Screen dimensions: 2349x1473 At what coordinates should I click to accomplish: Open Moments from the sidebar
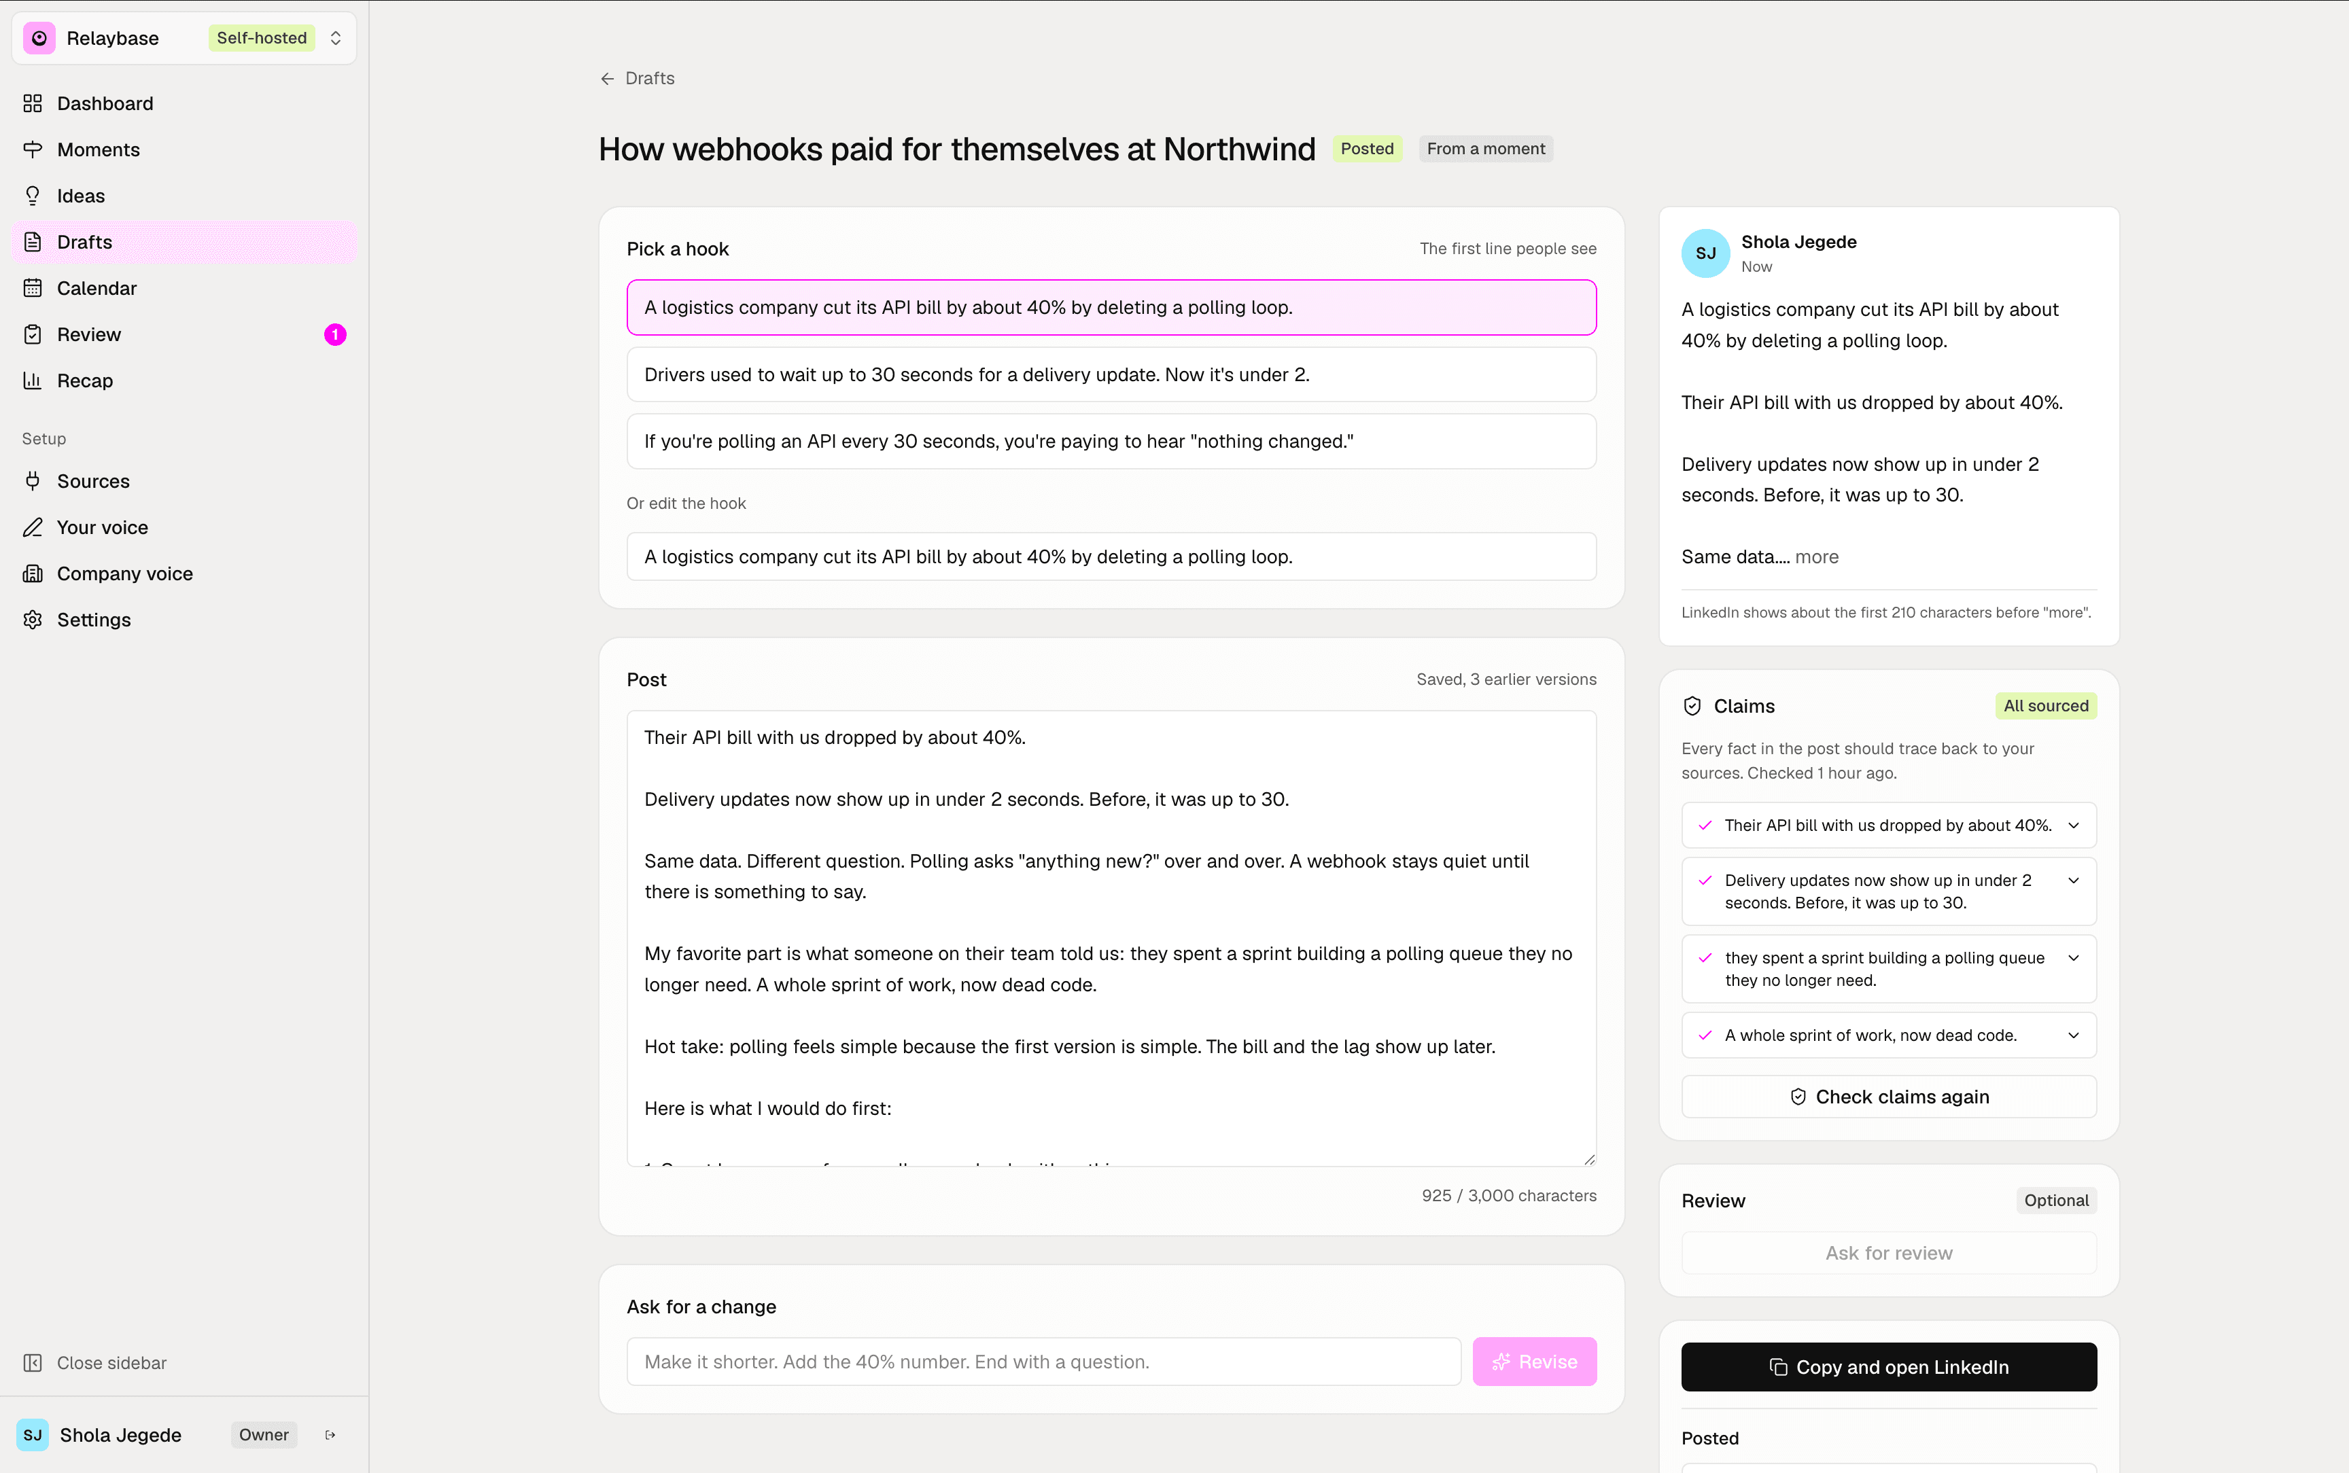tap(184, 149)
